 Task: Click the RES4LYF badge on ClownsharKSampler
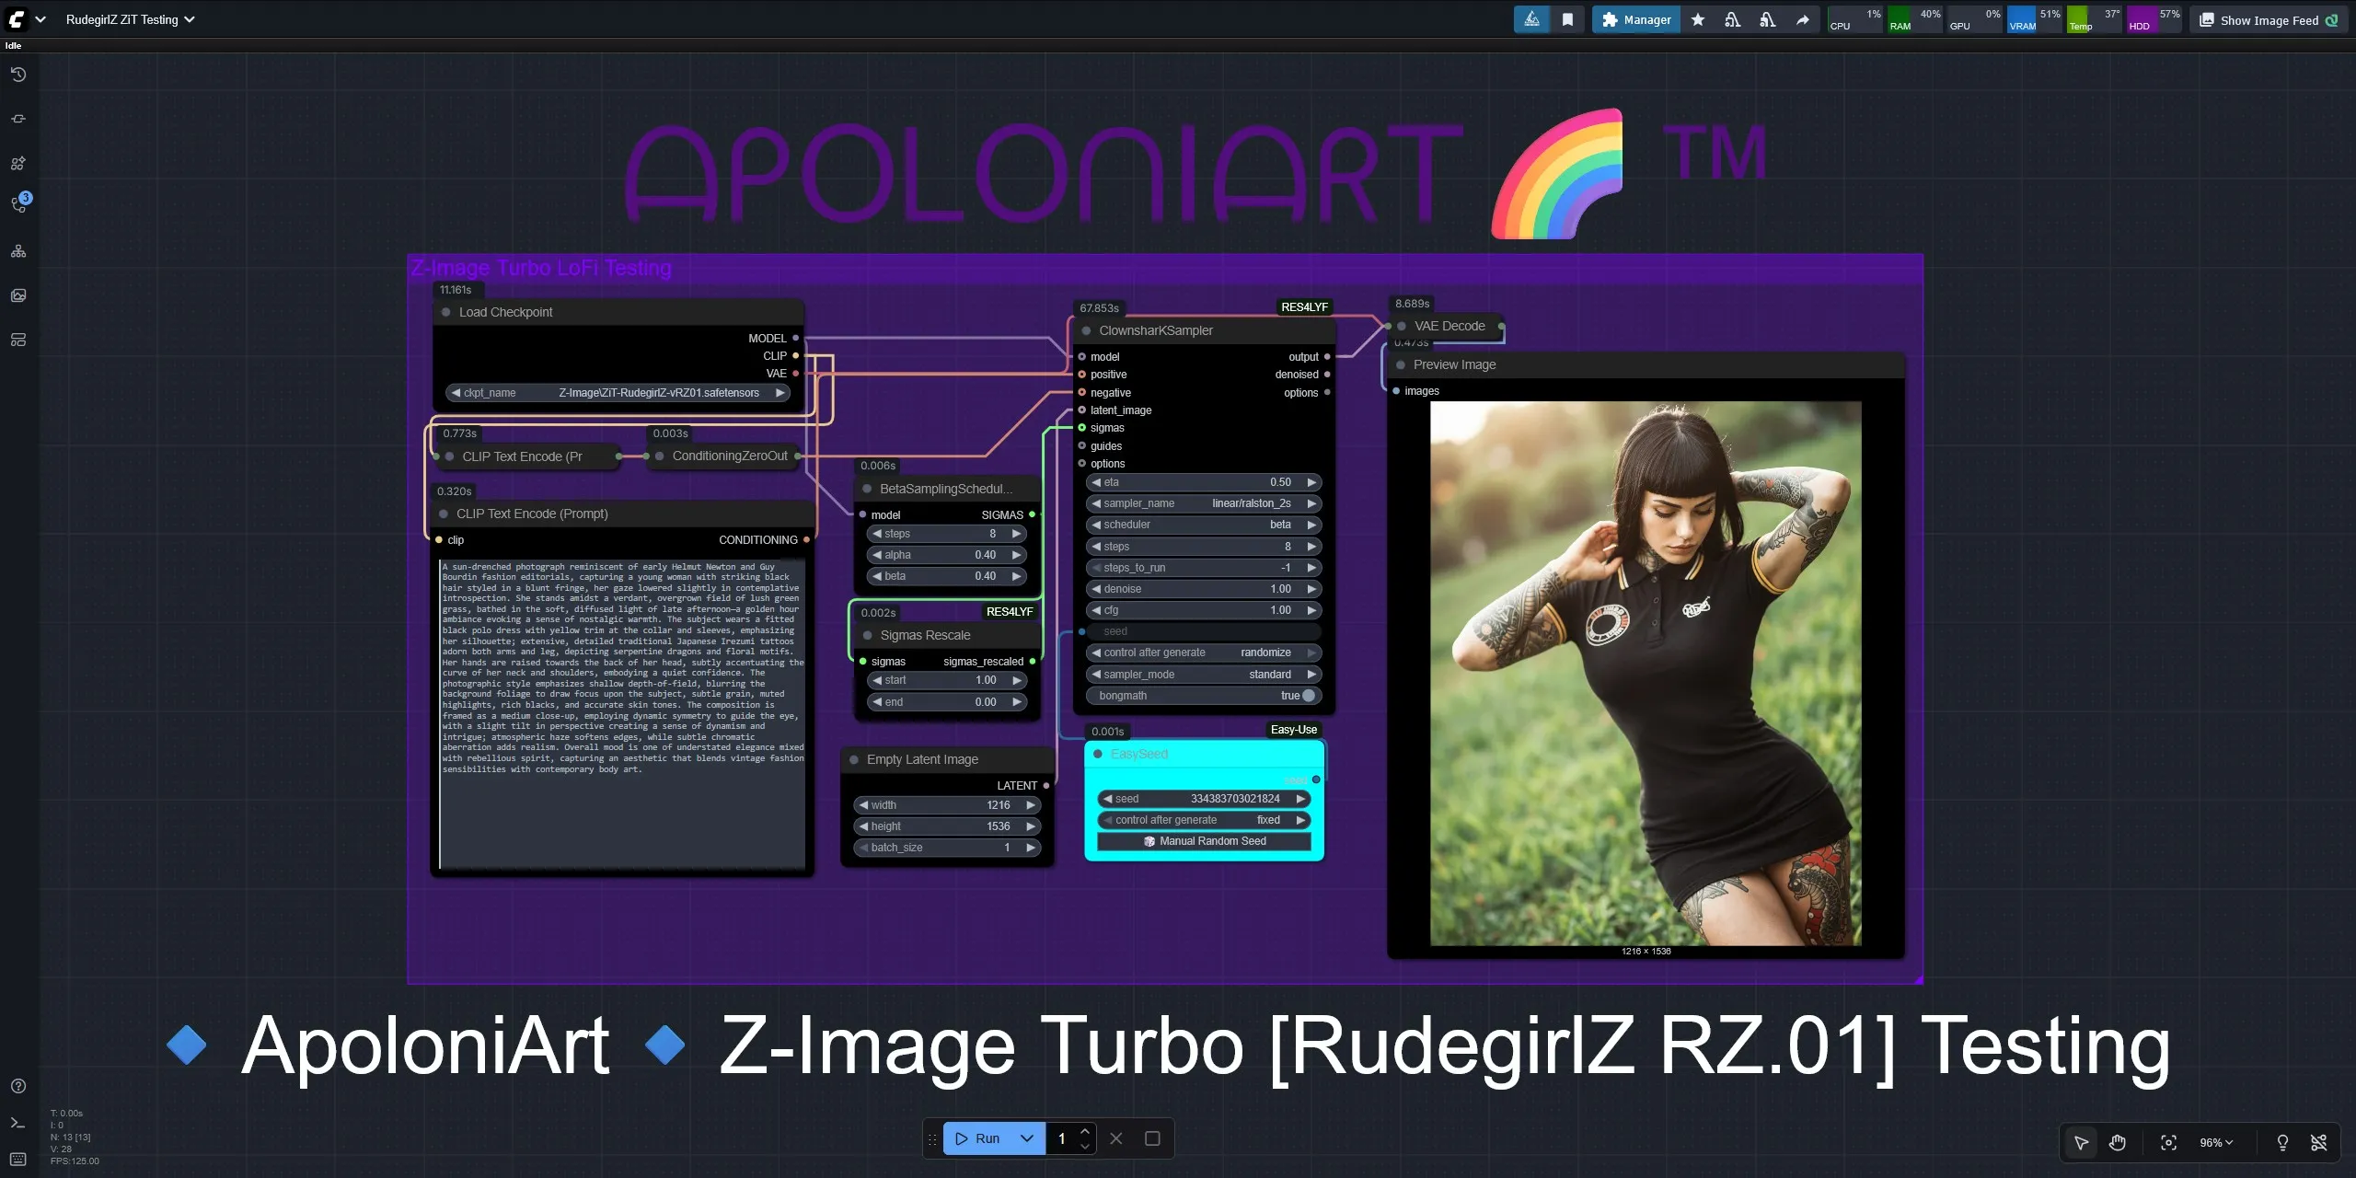click(x=1304, y=307)
